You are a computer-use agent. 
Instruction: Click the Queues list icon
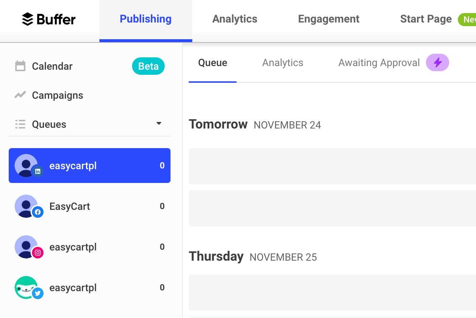coord(20,124)
